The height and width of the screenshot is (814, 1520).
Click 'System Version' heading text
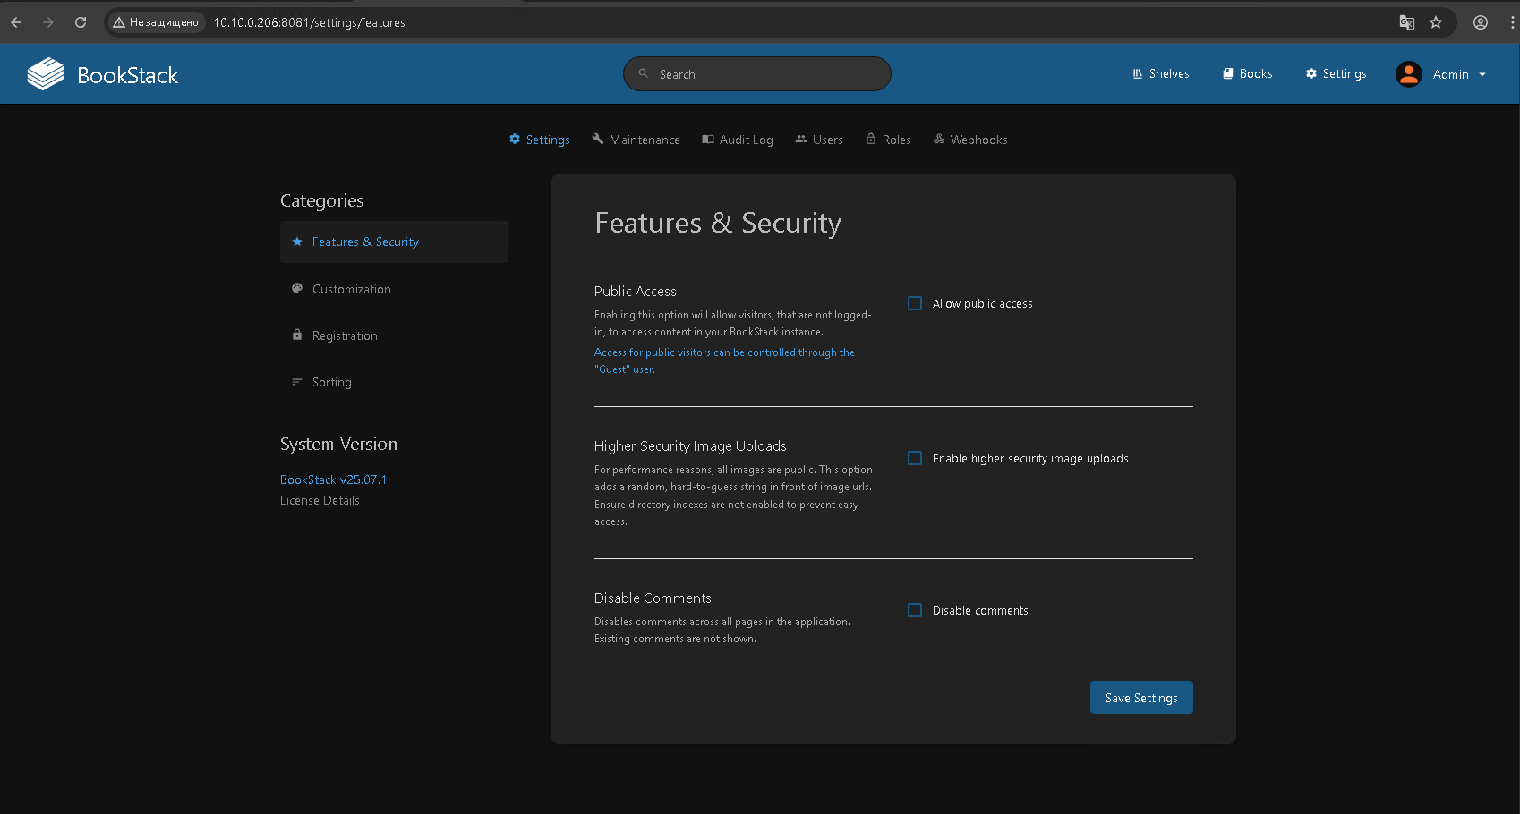pyautogui.click(x=338, y=444)
